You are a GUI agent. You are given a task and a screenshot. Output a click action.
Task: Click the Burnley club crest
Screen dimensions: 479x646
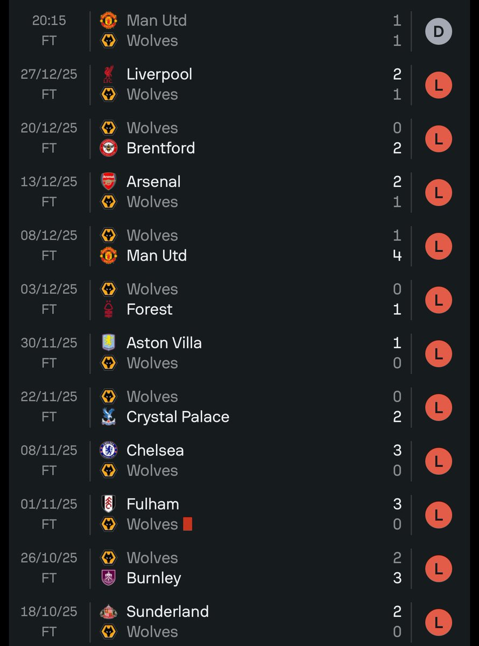(109, 578)
